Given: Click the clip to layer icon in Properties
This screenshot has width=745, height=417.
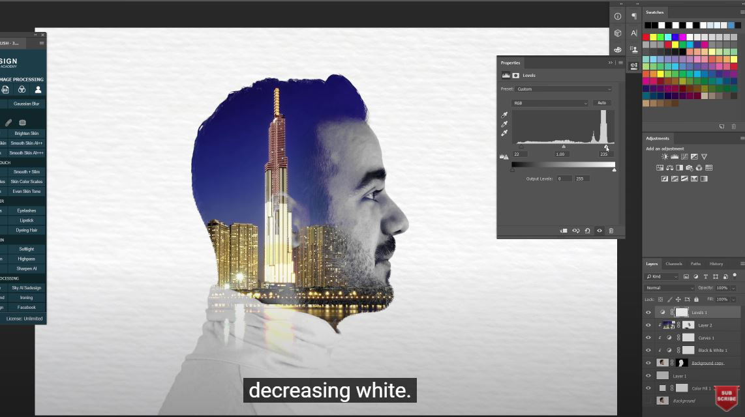Looking at the screenshot, I should tap(564, 231).
